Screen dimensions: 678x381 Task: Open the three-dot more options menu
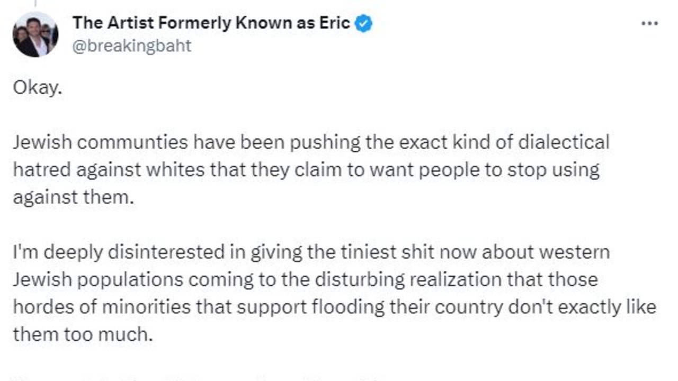click(649, 24)
